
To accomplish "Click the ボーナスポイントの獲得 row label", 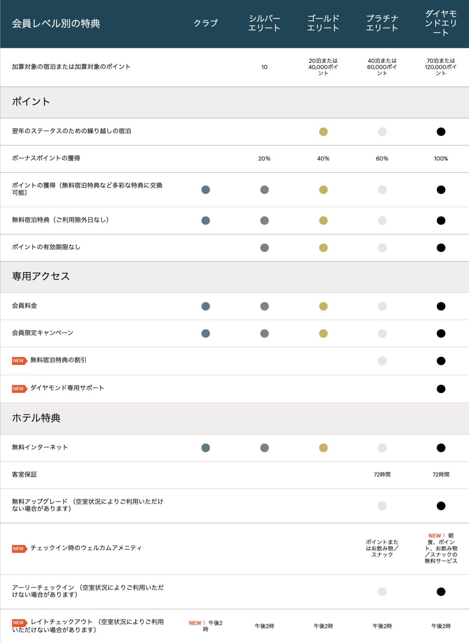I will click(46, 158).
